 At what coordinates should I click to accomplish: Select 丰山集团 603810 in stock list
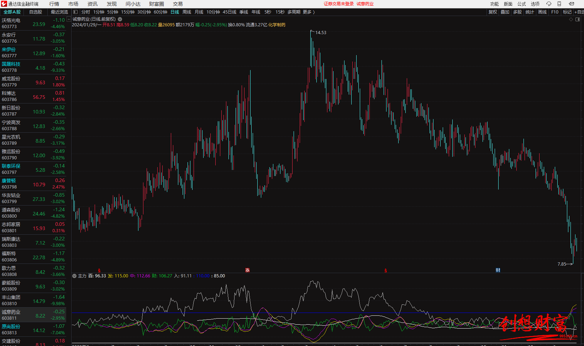tap(33, 300)
